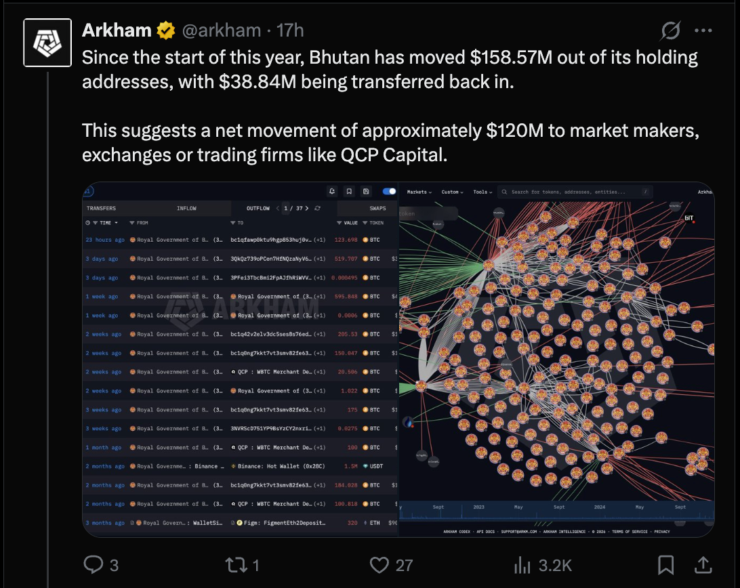Screen dimensions: 740x588
Task: Open the Tools dropdown
Action: pos(481,192)
